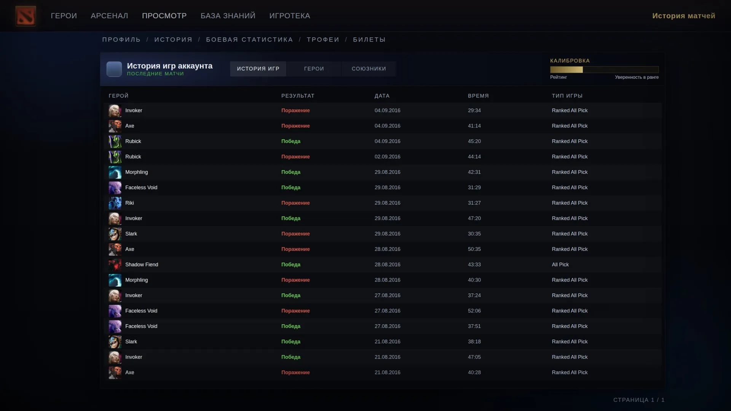Go to ТРОФЕИ section
Screen dimensions: 731x411
(323, 40)
